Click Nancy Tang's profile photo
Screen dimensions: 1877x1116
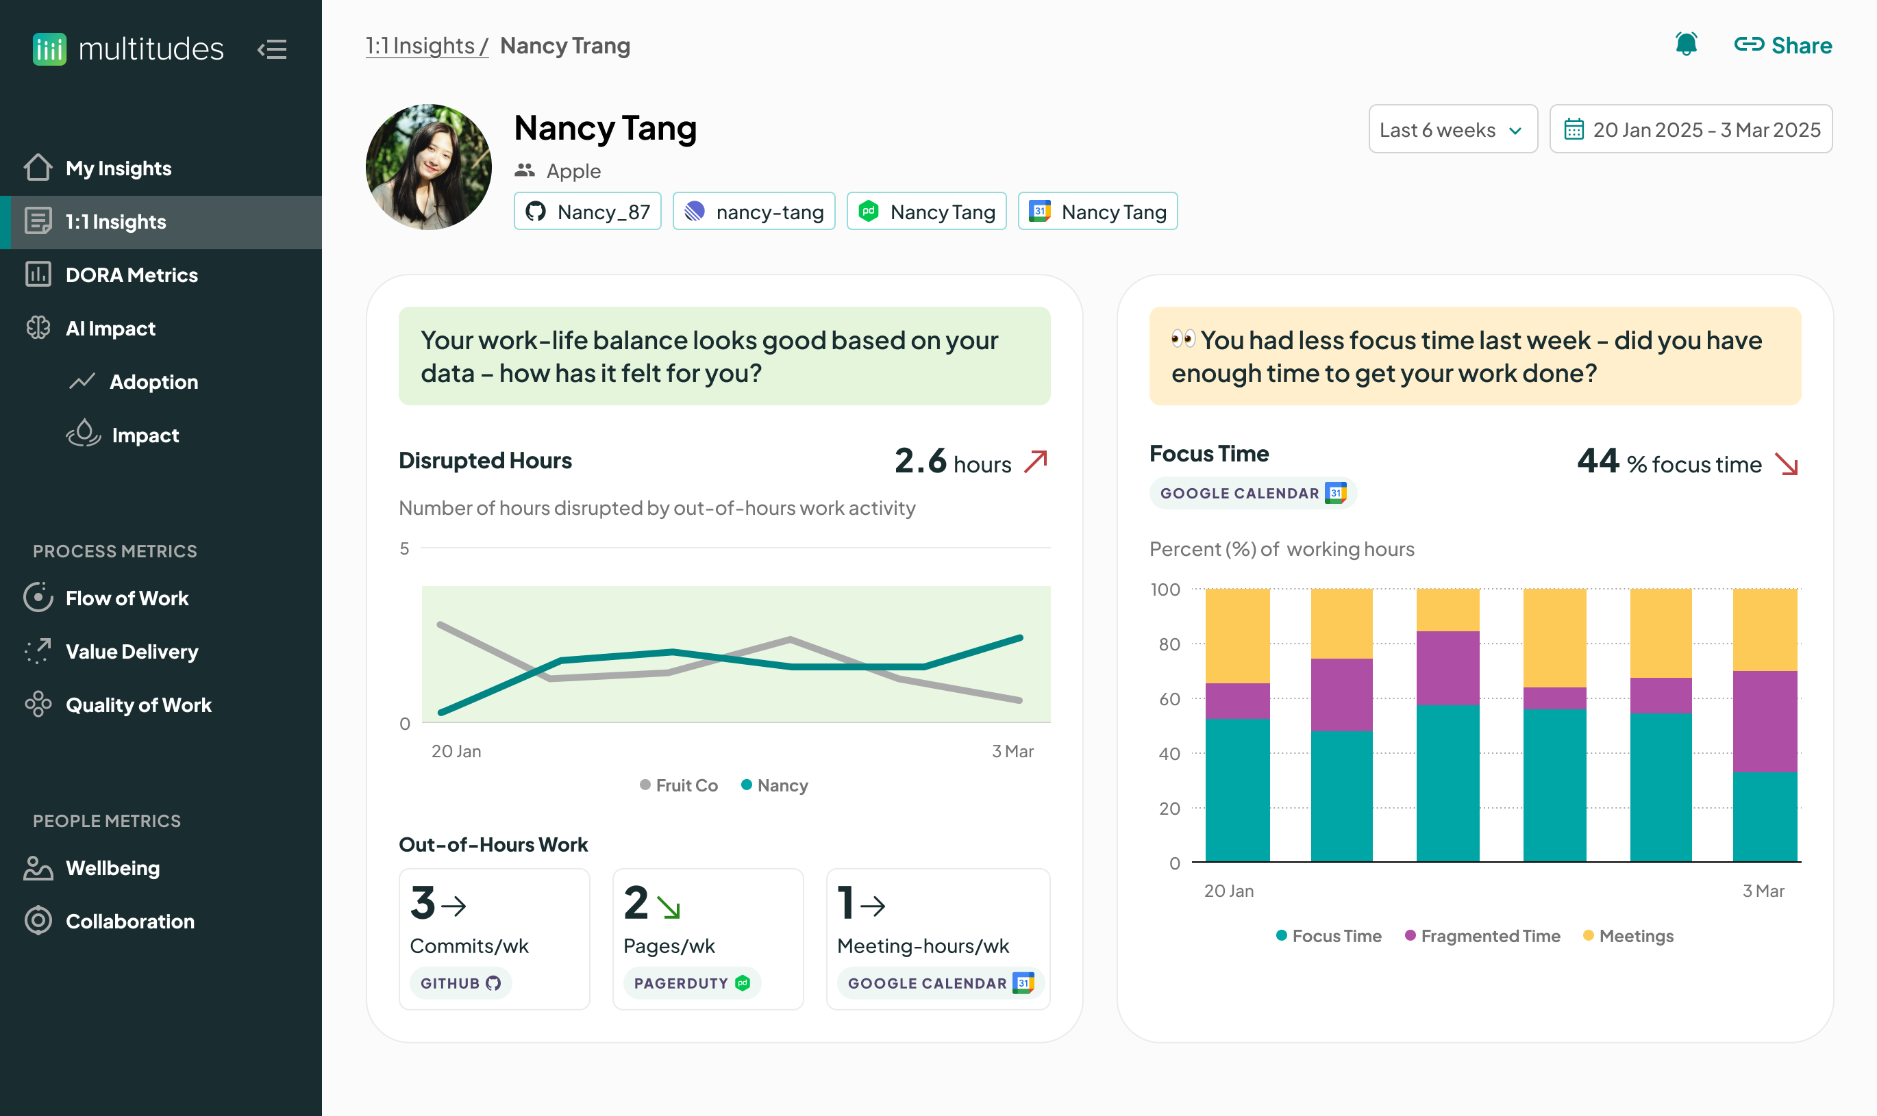click(430, 166)
